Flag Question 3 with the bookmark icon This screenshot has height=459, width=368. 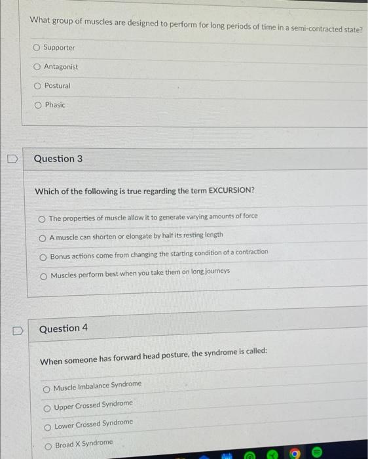pos(12,159)
